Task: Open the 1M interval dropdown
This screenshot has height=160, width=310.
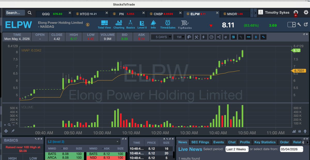Action: click(x=179, y=37)
